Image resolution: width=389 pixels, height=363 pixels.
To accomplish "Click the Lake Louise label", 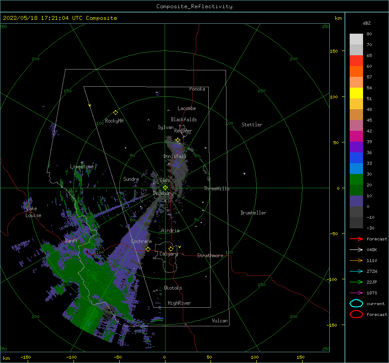I will [x=33, y=212].
